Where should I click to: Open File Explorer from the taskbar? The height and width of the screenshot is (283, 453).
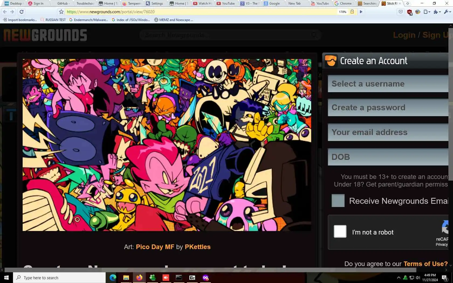126,278
